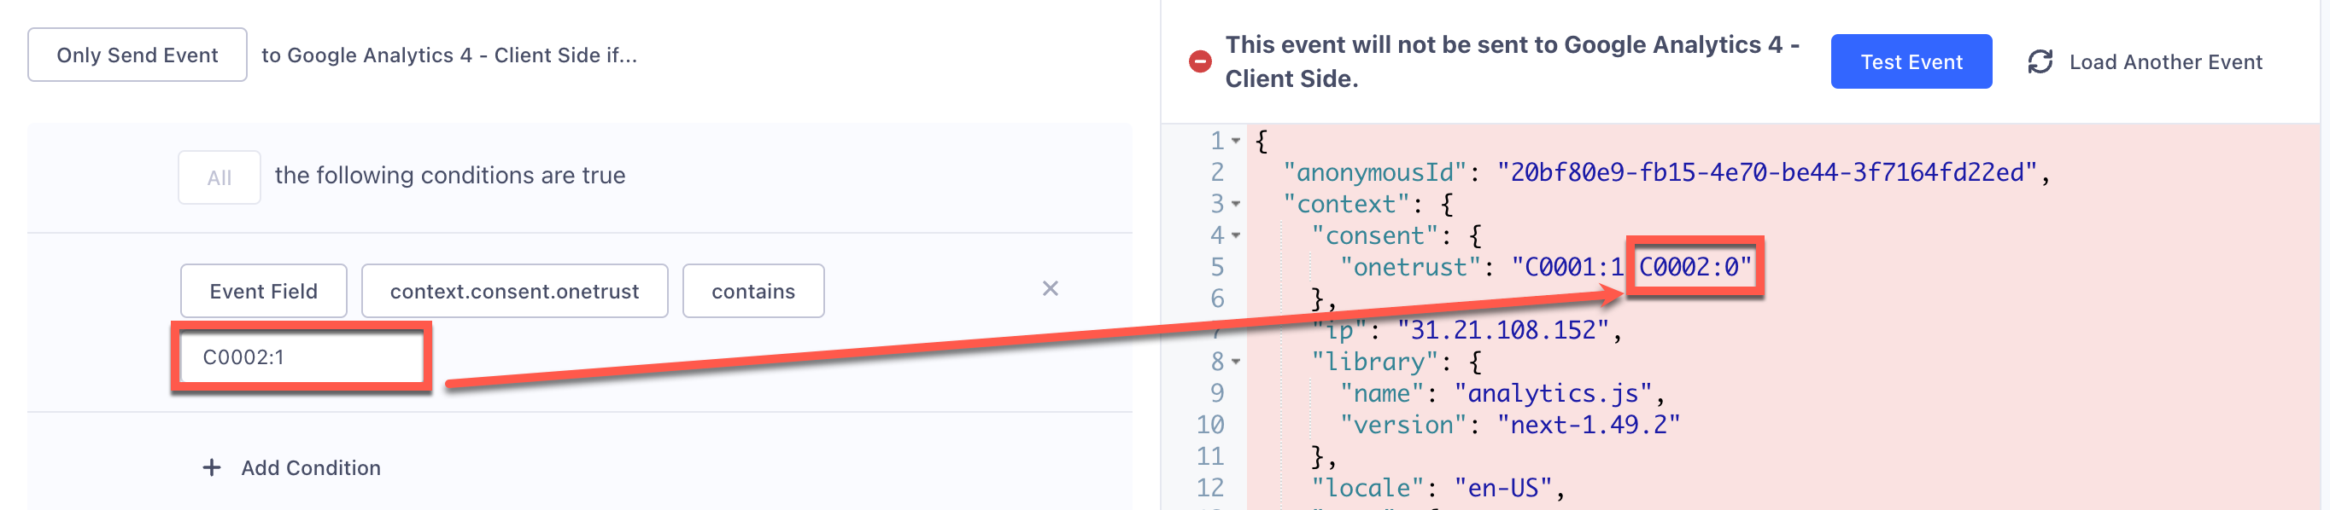Collapse the root JSON object at line 1
Image resolution: width=2330 pixels, height=510 pixels.
coord(1236,141)
